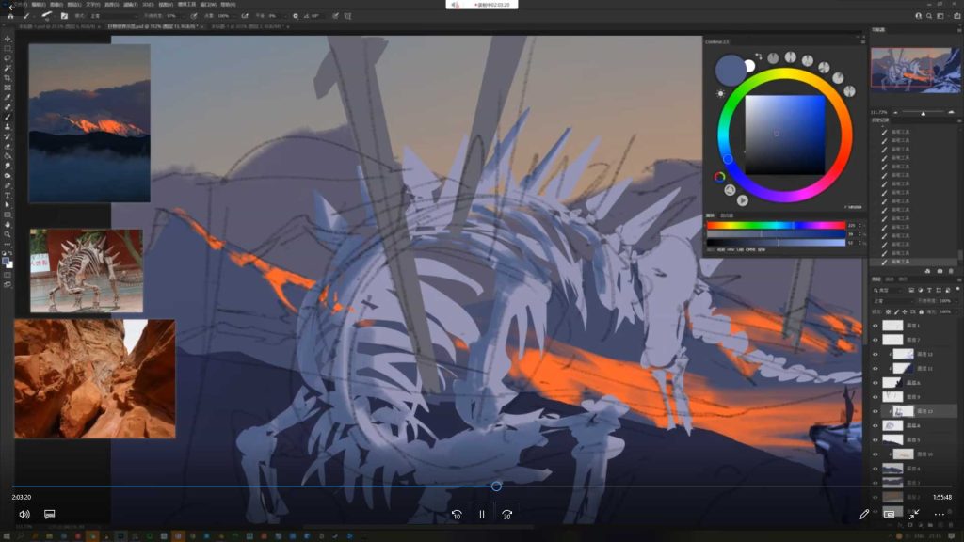Skip back 10 seconds in video

pos(457,515)
